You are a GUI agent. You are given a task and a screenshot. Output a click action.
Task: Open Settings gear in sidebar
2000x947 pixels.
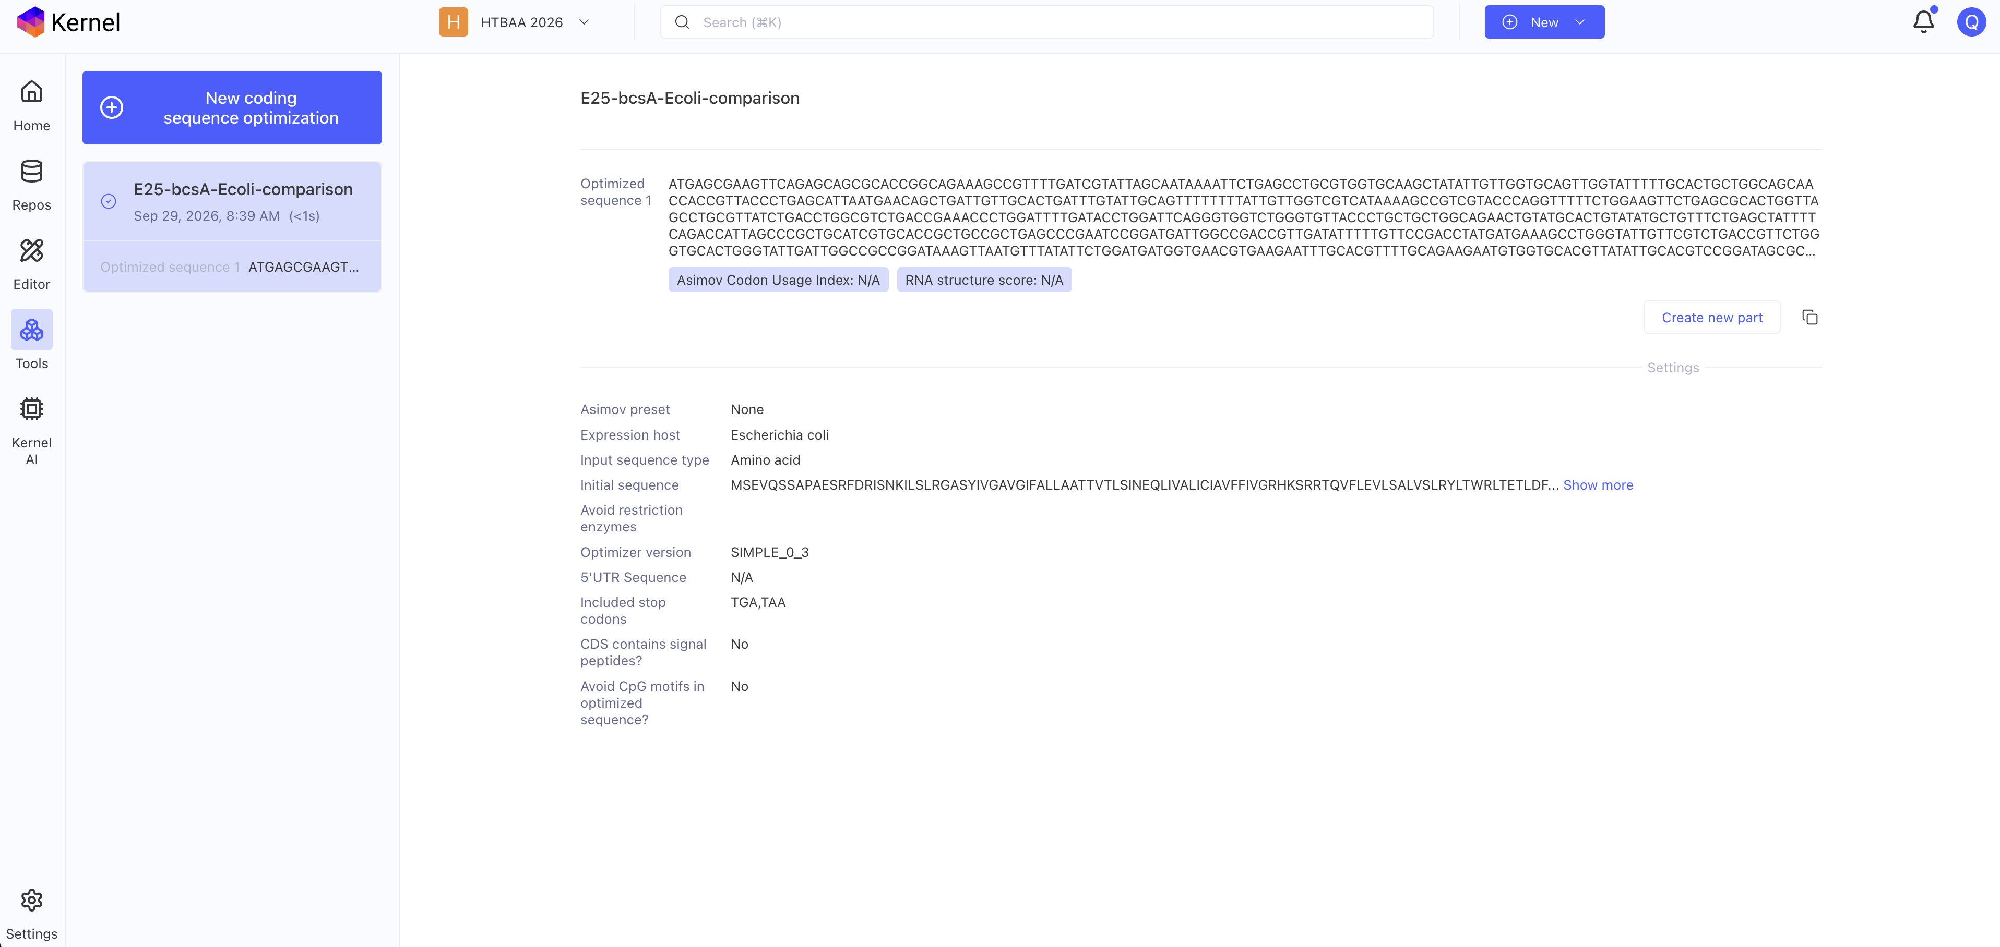pos(32,901)
